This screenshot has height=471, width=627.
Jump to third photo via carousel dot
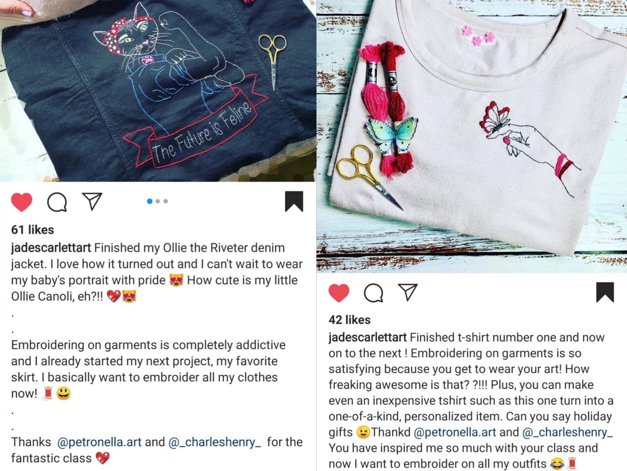click(166, 201)
